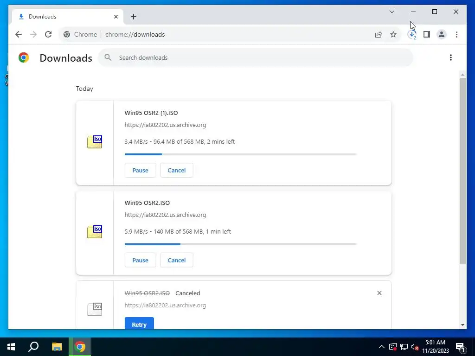Close the Downloads tab
This screenshot has height=356, width=475.
(116, 17)
